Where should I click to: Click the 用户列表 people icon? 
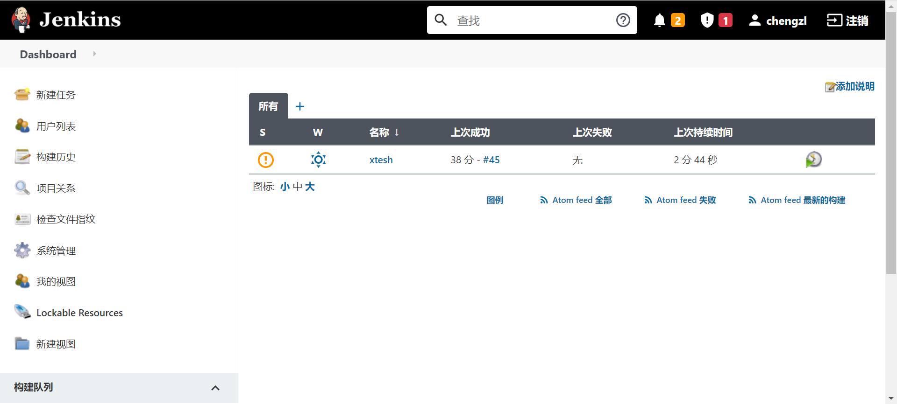pyautogui.click(x=22, y=126)
